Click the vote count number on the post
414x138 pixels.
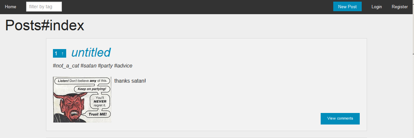pyautogui.click(x=56, y=53)
